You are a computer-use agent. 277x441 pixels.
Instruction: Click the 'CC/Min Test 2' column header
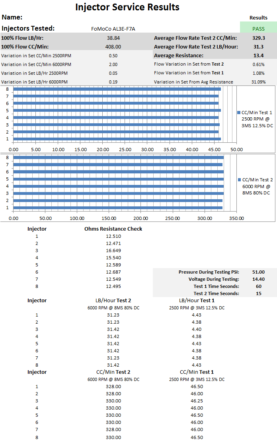(x=113, y=372)
